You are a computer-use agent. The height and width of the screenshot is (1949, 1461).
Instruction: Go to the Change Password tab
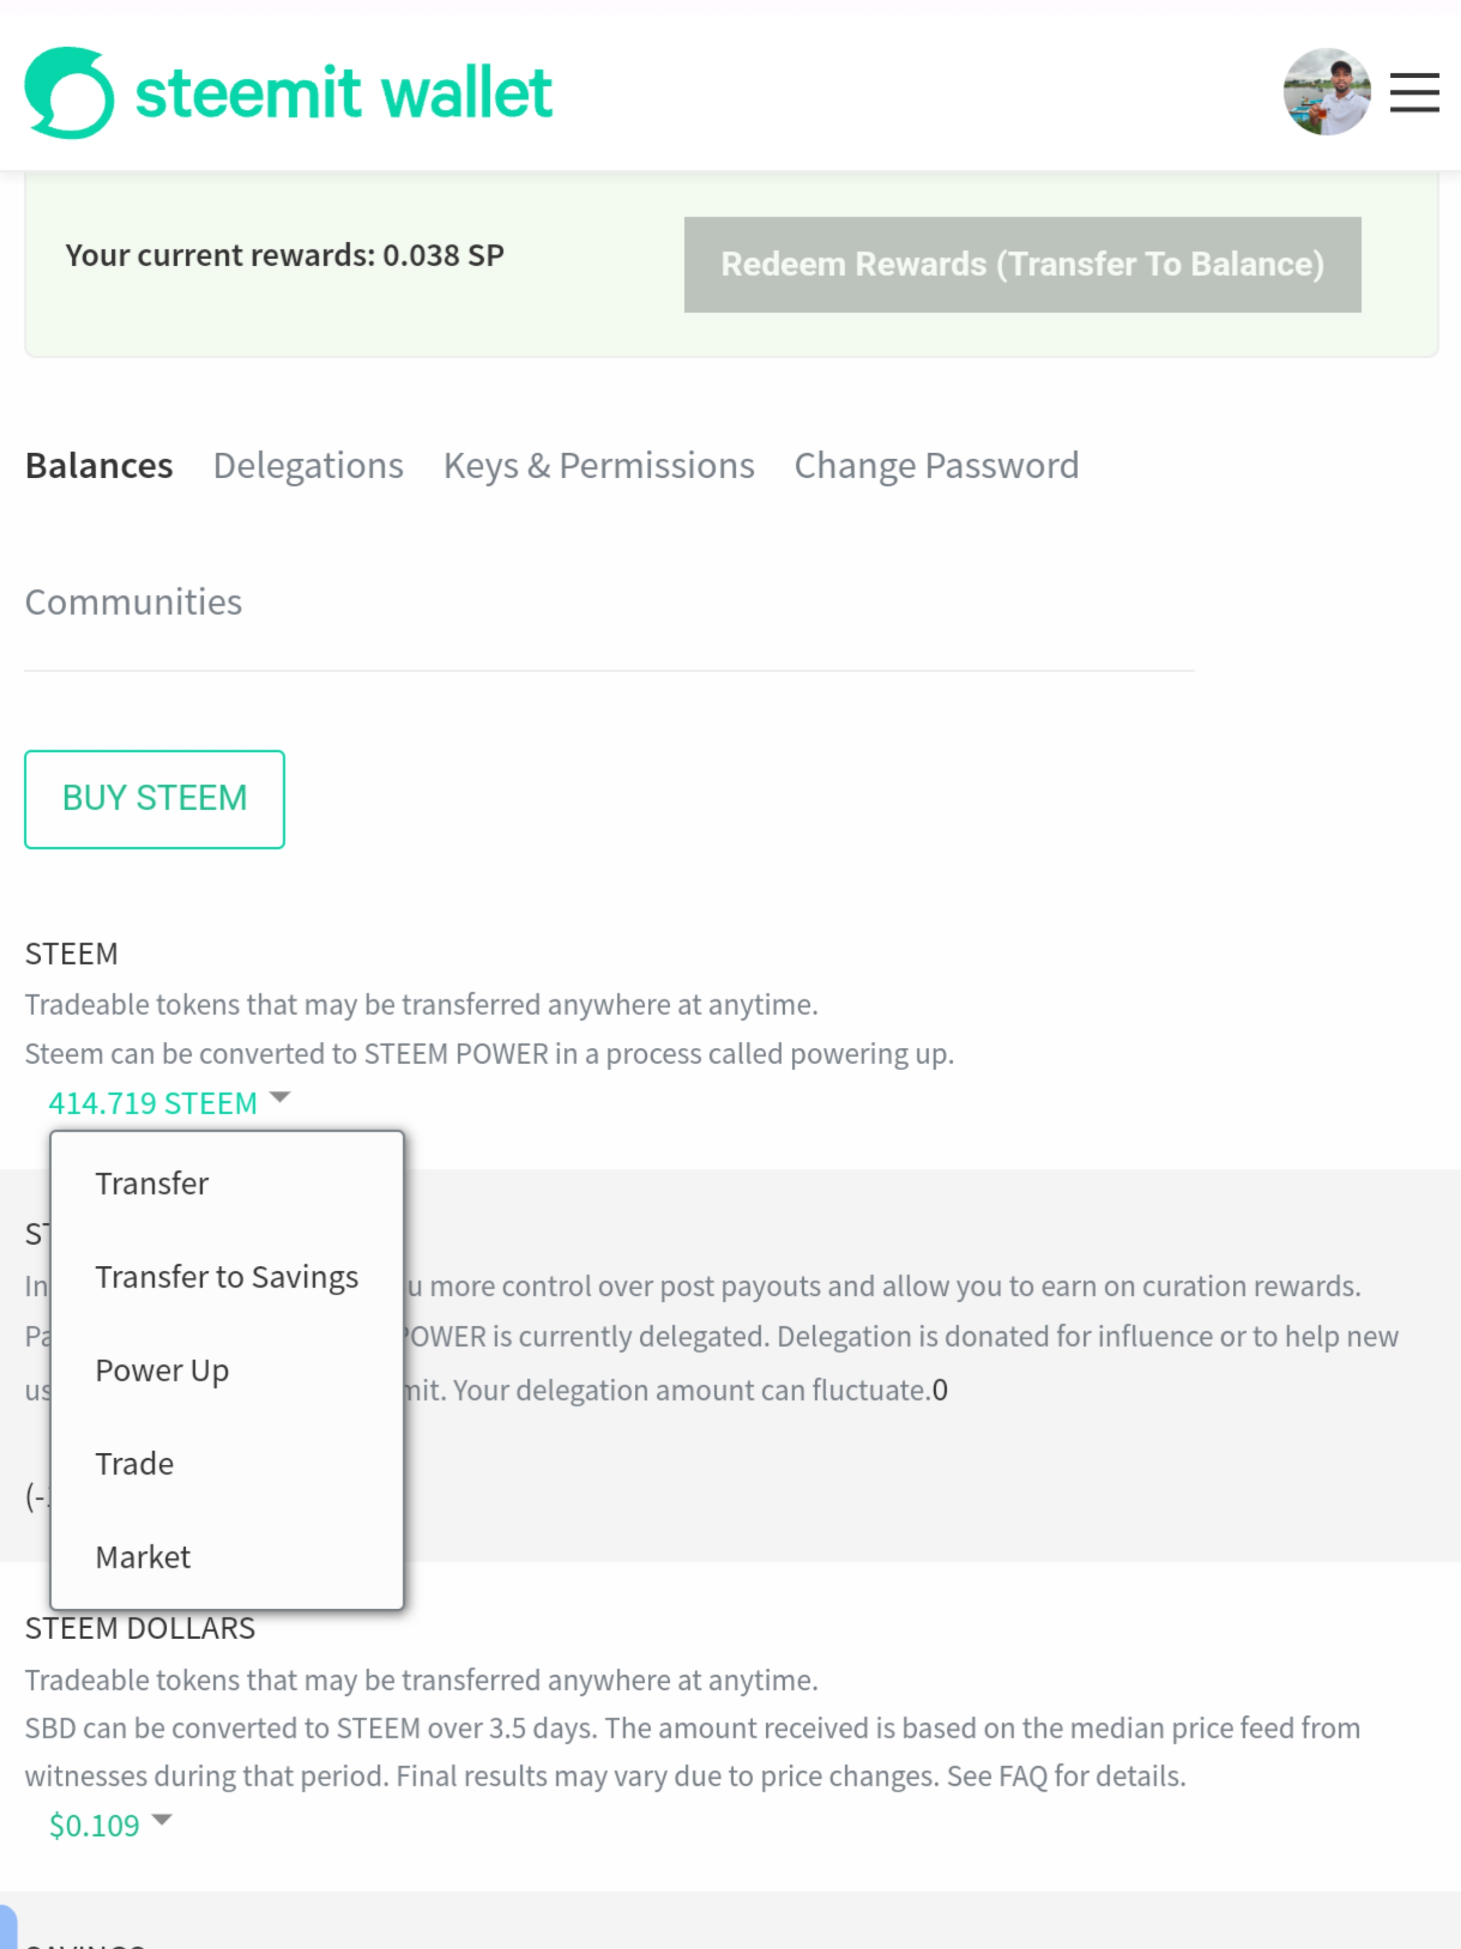[x=937, y=465]
